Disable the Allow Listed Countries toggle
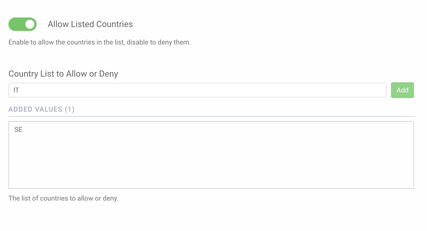The image size is (427, 231). click(x=23, y=24)
